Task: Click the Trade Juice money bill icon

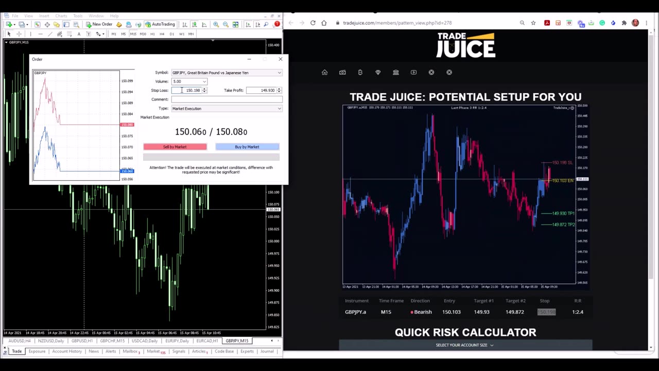Action: pos(342,73)
